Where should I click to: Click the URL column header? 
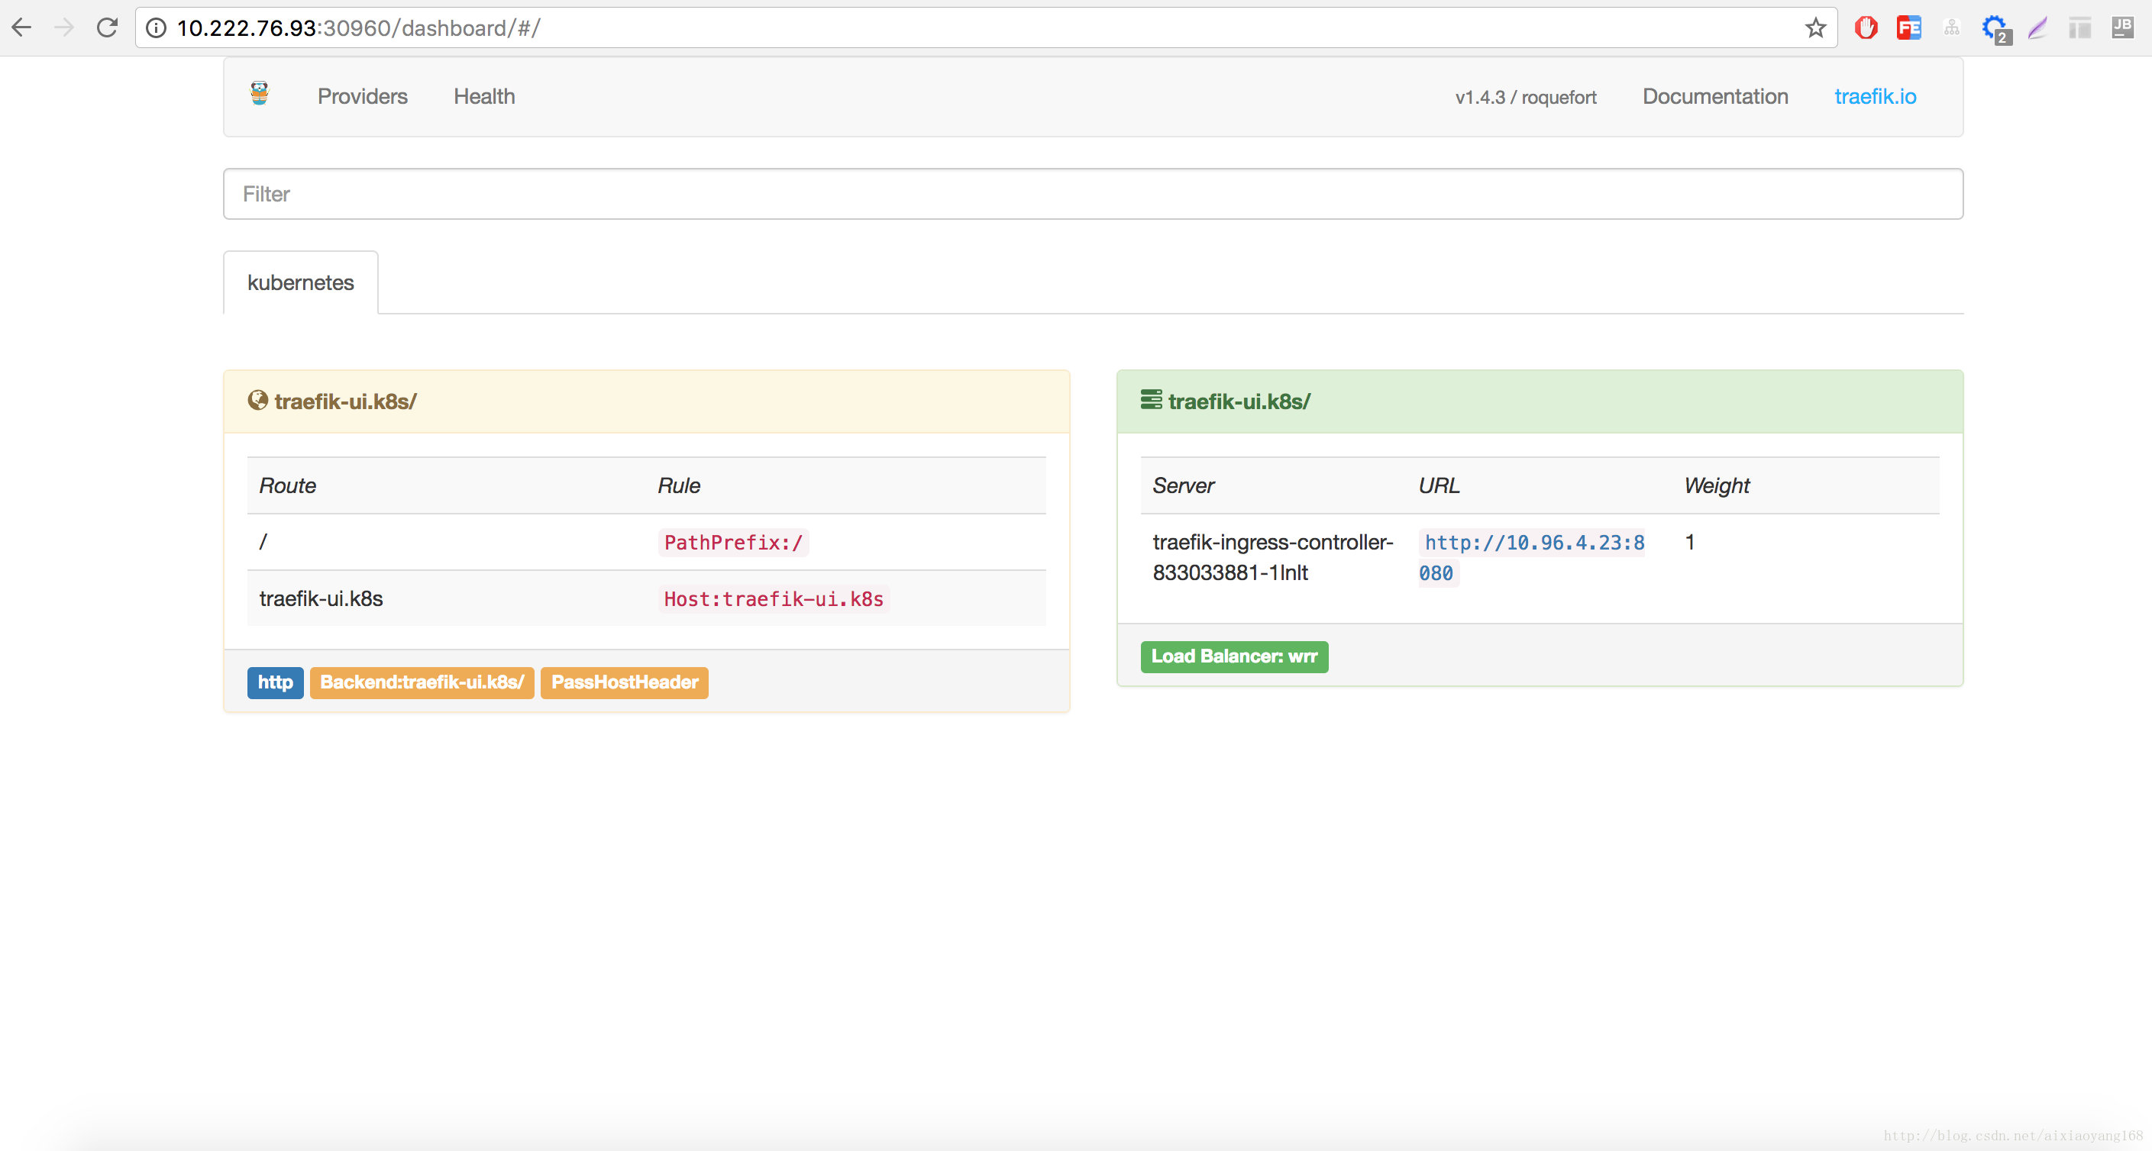[x=1439, y=486]
